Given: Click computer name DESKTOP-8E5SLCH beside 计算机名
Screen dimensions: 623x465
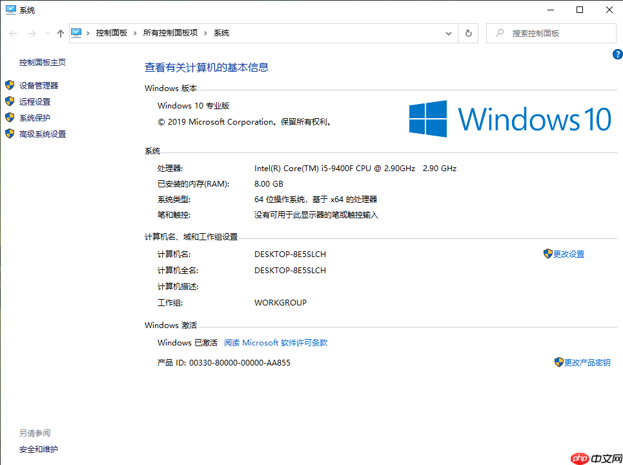Looking at the screenshot, I should pos(290,254).
